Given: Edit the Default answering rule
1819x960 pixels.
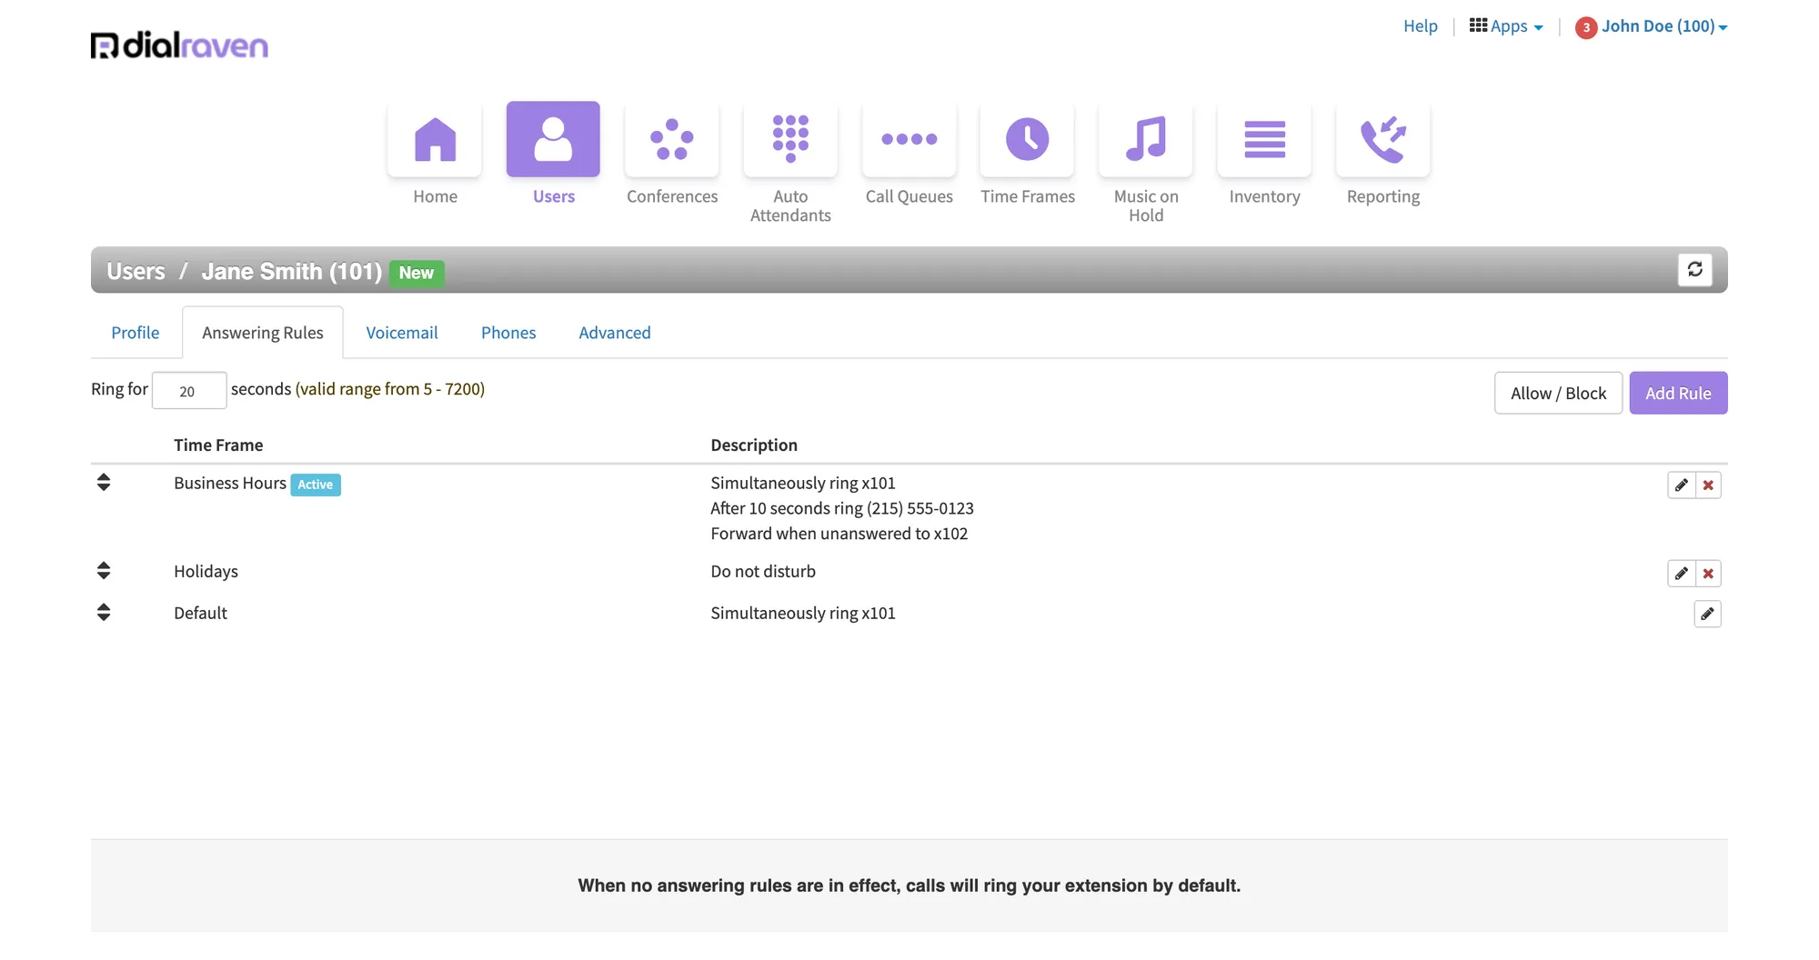Looking at the screenshot, I should 1708,615.
